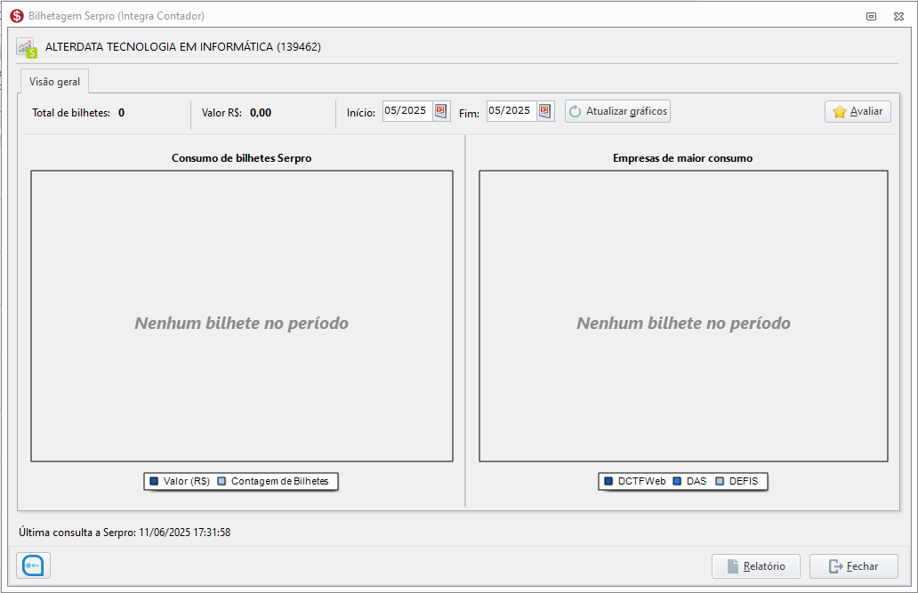Click the Empresas de maior consumo chart area
The image size is (918, 593).
pos(683,317)
